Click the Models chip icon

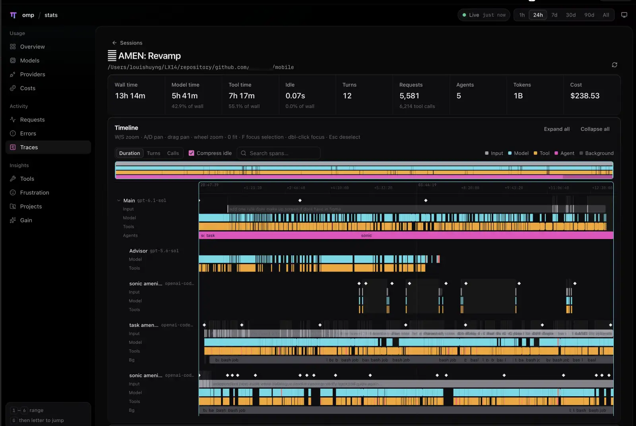point(13,60)
